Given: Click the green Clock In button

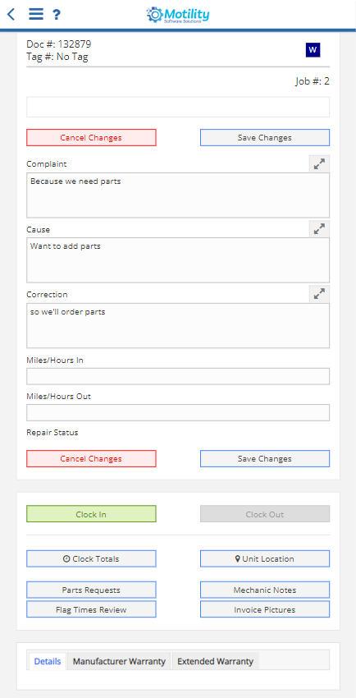Looking at the screenshot, I should 91,514.
